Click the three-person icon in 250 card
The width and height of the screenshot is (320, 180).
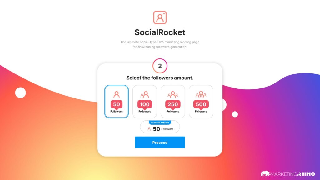click(x=173, y=94)
